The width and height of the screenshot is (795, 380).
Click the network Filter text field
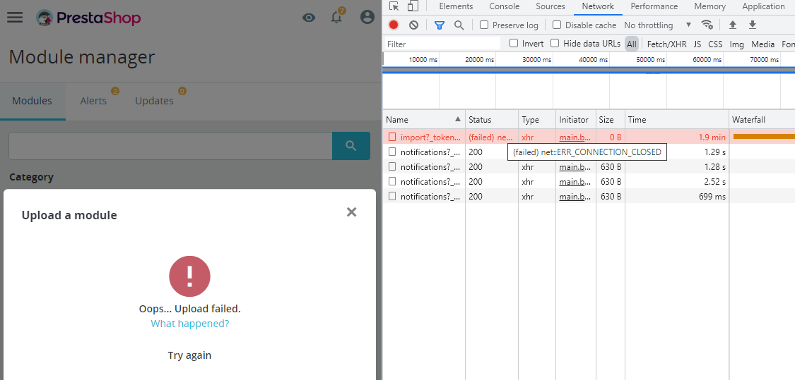[442, 44]
